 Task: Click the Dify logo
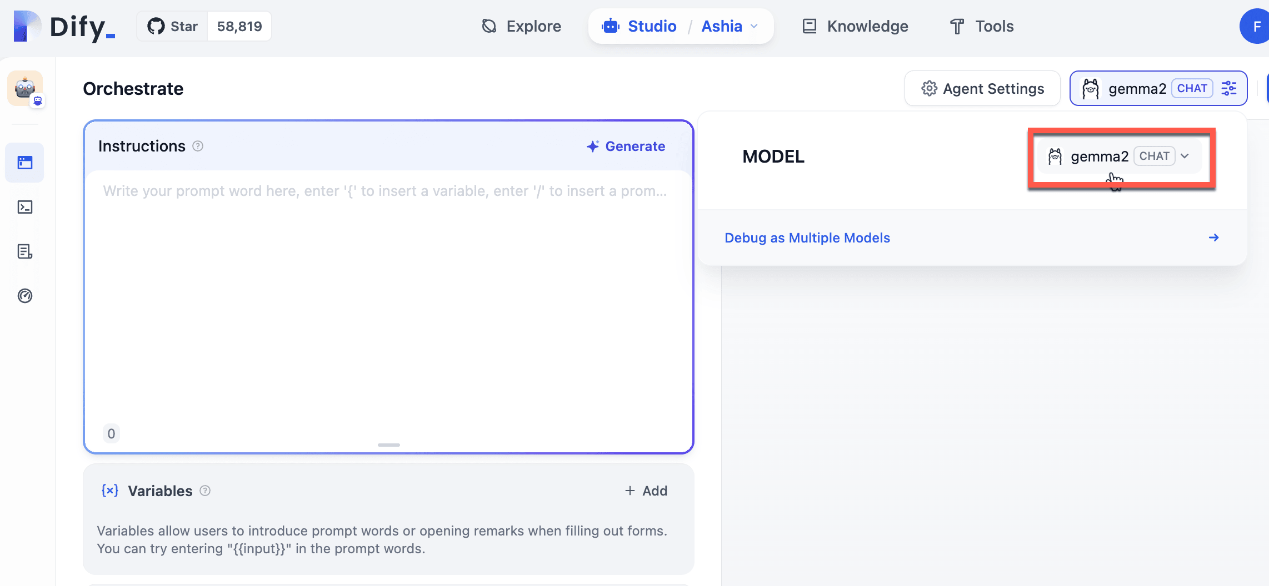[64, 26]
